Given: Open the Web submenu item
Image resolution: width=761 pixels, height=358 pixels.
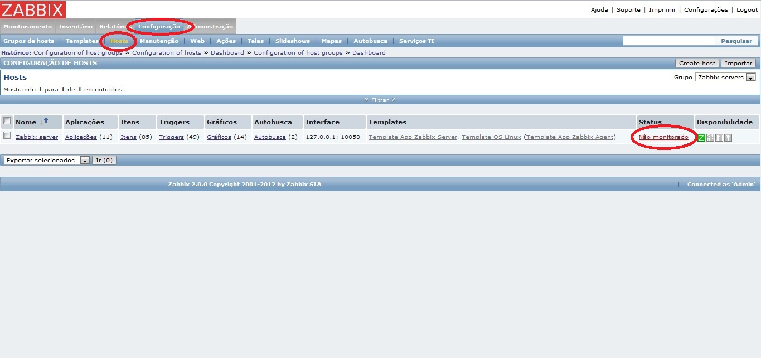Looking at the screenshot, I should (197, 41).
